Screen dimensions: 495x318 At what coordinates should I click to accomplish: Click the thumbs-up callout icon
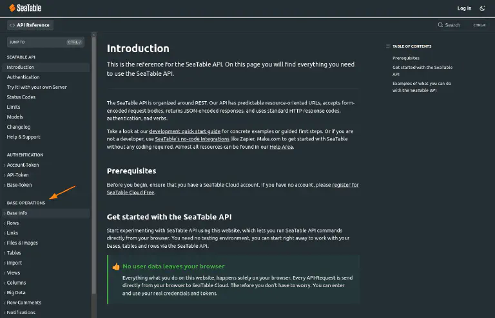(x=116, y=266)
